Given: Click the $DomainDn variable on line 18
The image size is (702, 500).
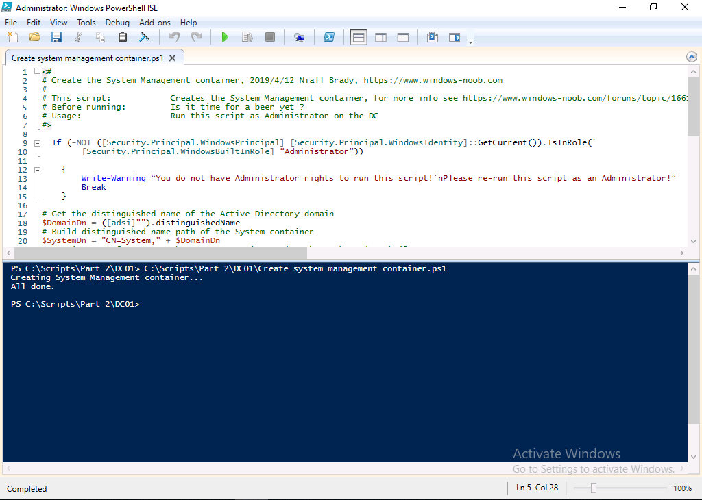Looking at the screenshot, I should click(x=64, y=223).
